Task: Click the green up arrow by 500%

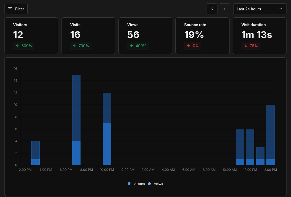Action: click(x=17, y=46)
